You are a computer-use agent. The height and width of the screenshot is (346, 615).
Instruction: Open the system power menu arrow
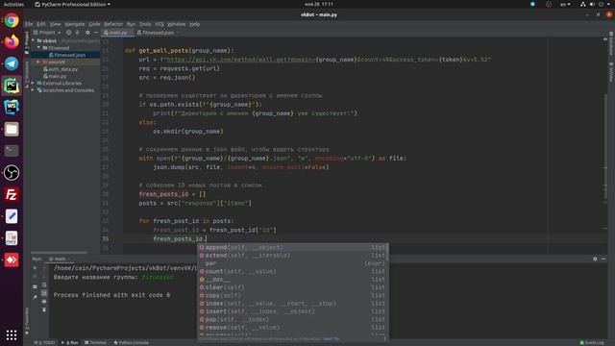click(609, 4)
